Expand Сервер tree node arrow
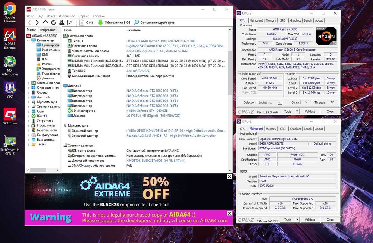 pyautogui.click(x=29, y=92)
